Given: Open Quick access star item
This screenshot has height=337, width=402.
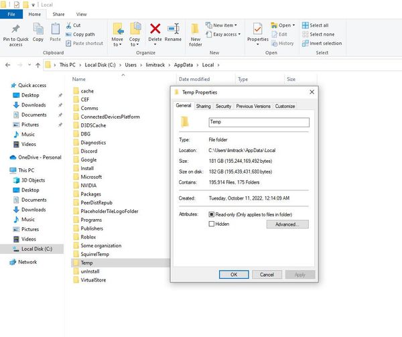Looking at the screenshot, I should tap(28, 85).
